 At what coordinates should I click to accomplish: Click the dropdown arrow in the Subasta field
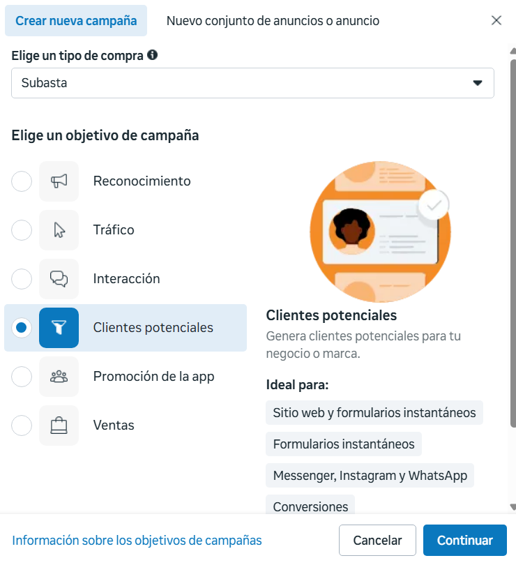pos(478,83)
